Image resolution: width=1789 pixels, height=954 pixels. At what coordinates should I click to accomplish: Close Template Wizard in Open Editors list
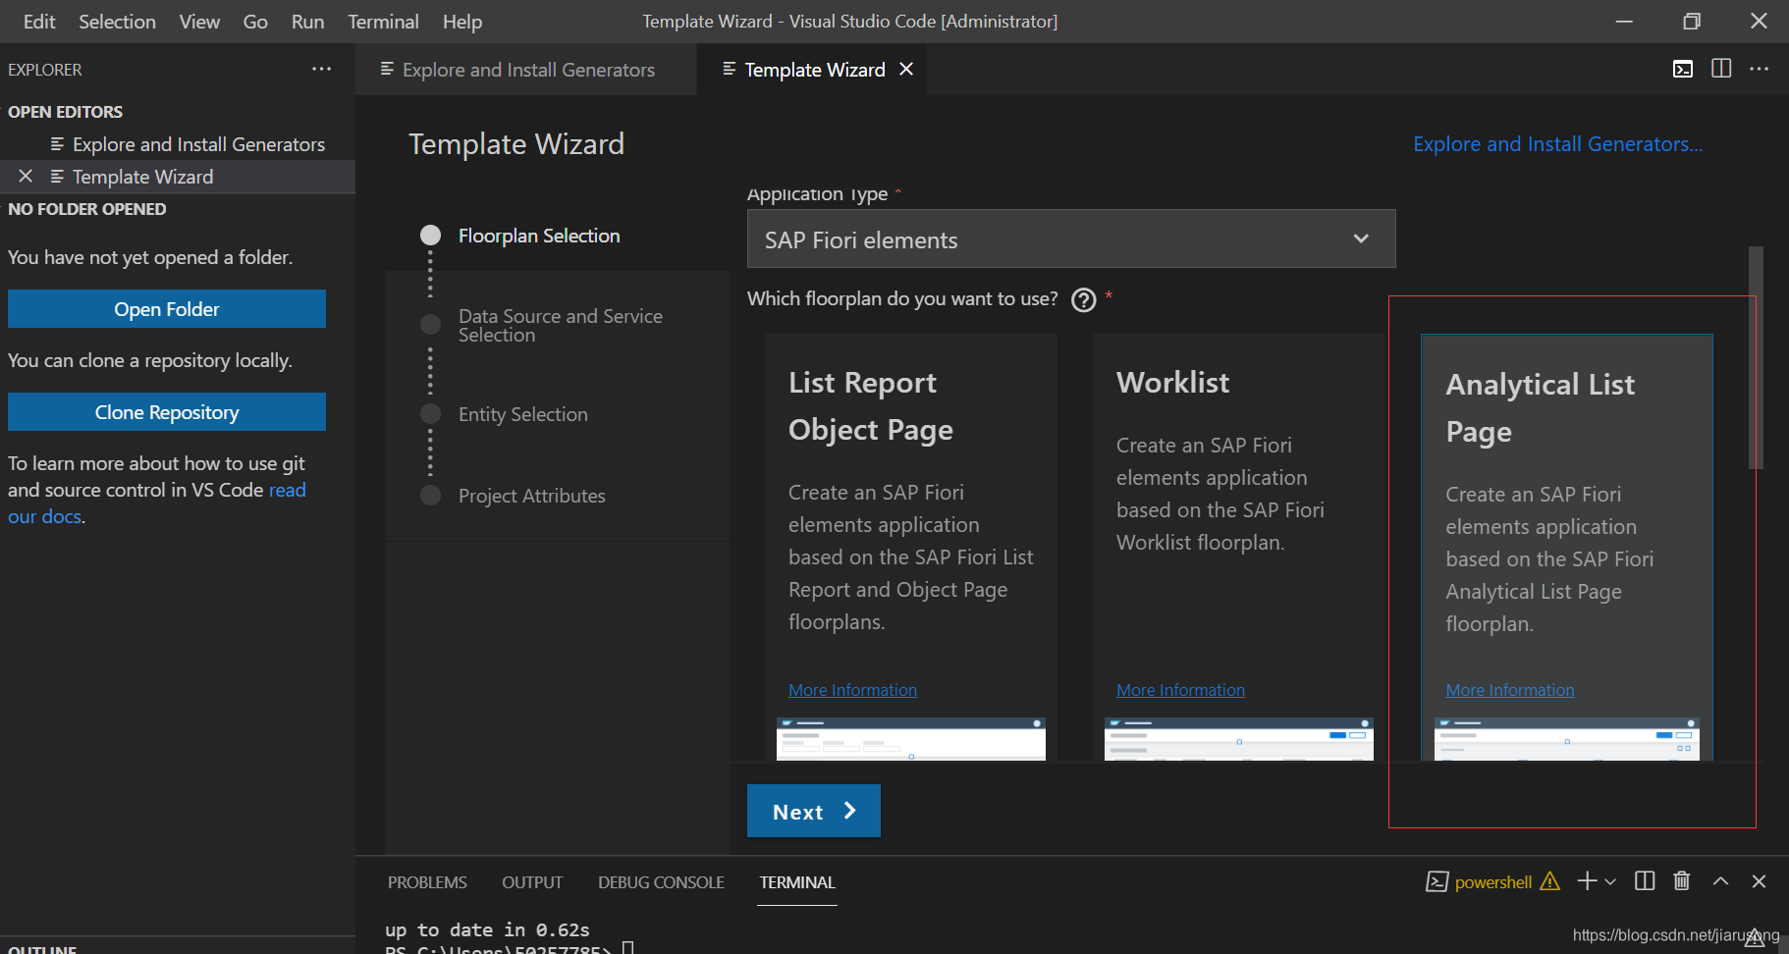(26, 176)
